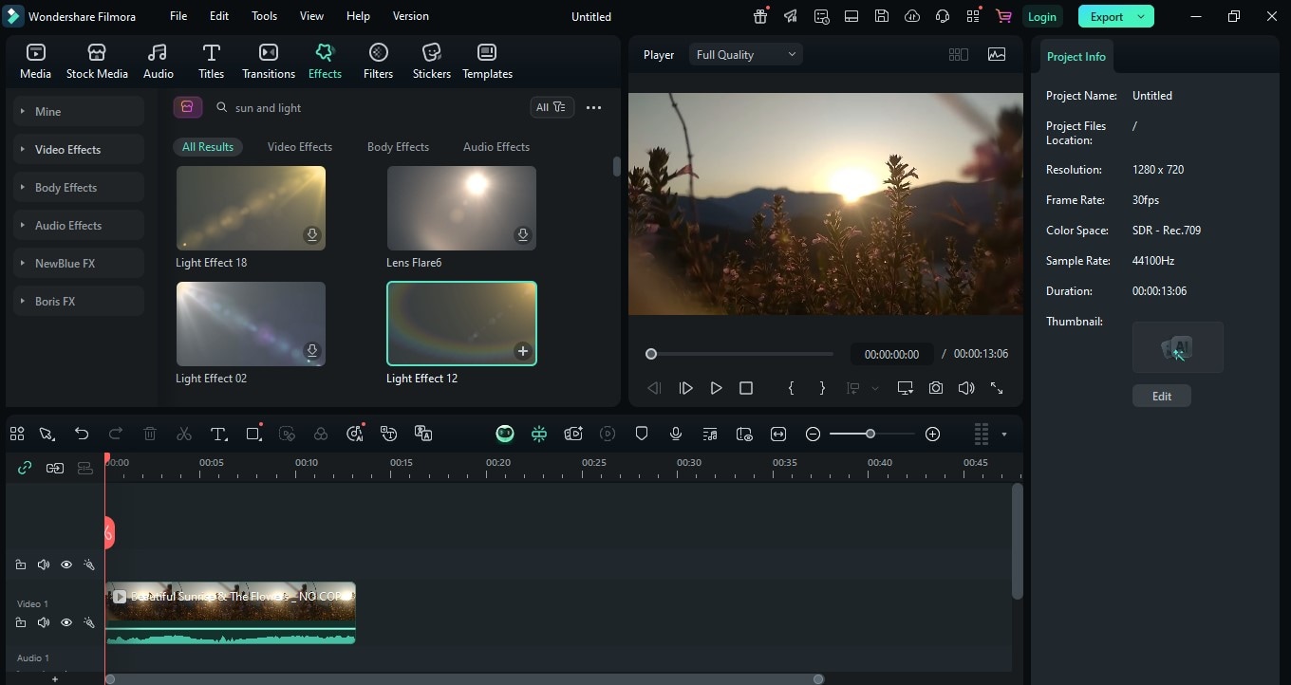Open the Export dropdown arrow
Image resolution: width=1291 pixels, height=685 pixels.
(1142, 16)
